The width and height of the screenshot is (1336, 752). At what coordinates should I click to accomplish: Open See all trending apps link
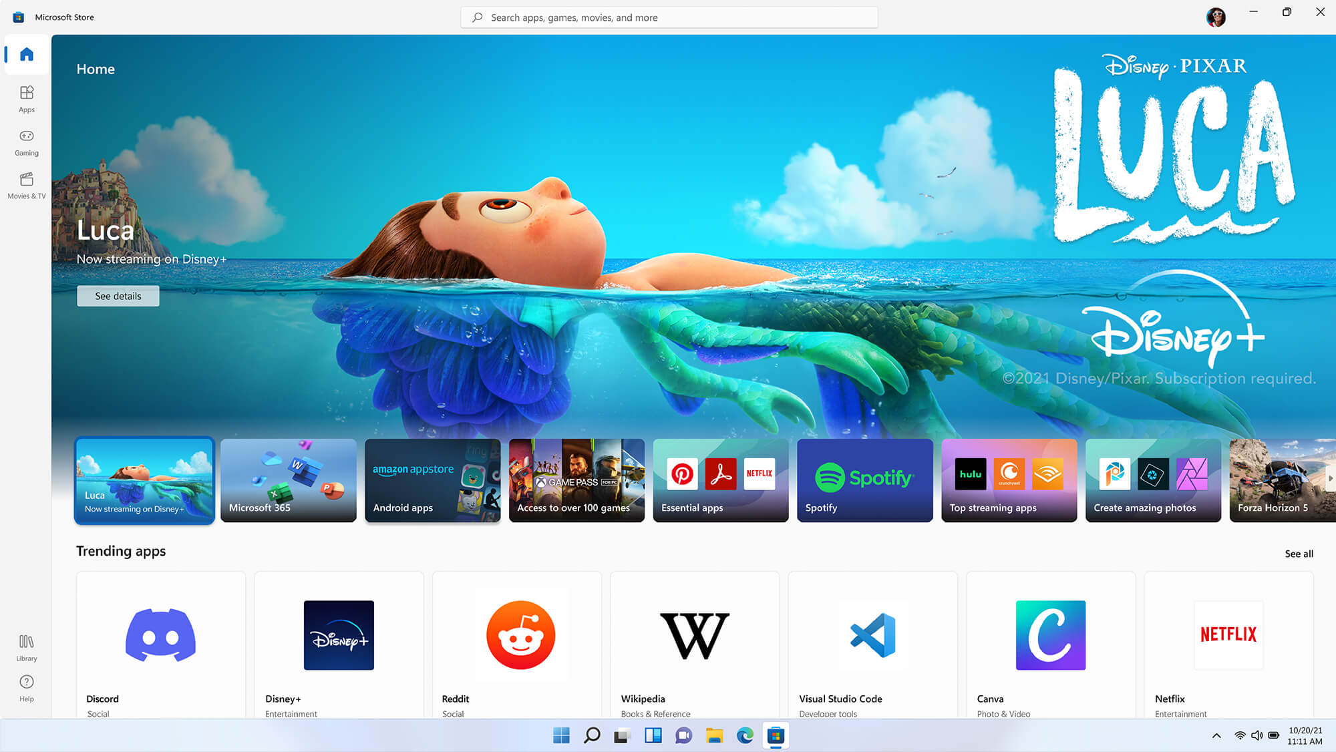coord(1299,554)
